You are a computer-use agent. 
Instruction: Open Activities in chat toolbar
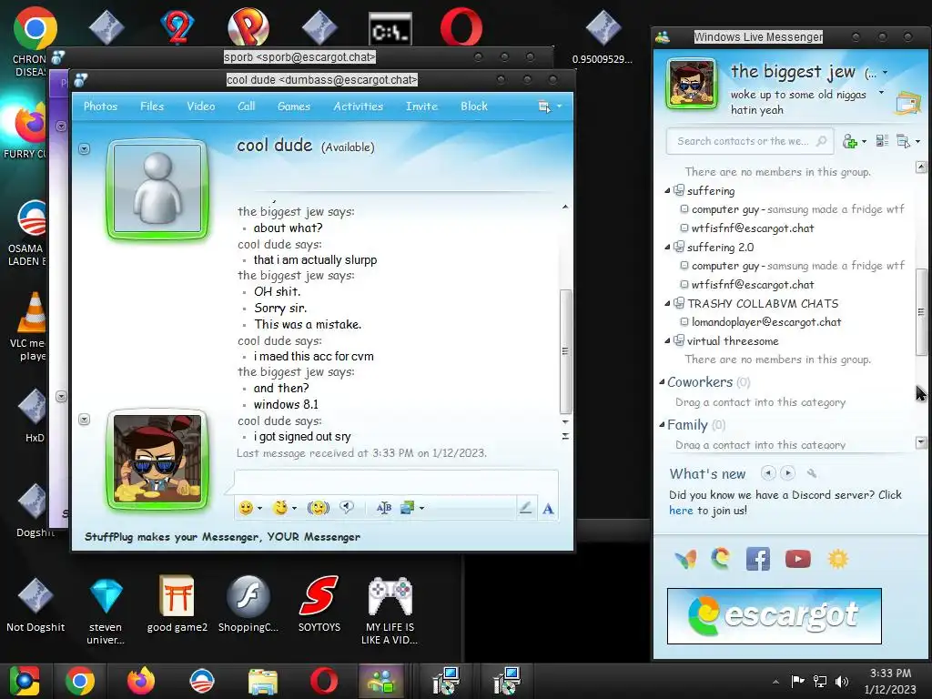click(358, 106)
